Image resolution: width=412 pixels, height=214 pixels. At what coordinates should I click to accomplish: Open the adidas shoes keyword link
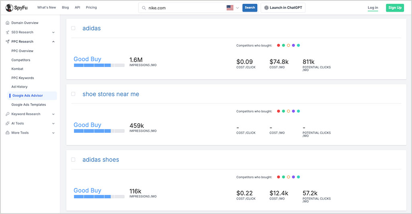click(x=101, y=160)
